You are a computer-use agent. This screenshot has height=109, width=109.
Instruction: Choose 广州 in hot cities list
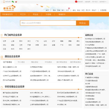[x=62, y=45]
